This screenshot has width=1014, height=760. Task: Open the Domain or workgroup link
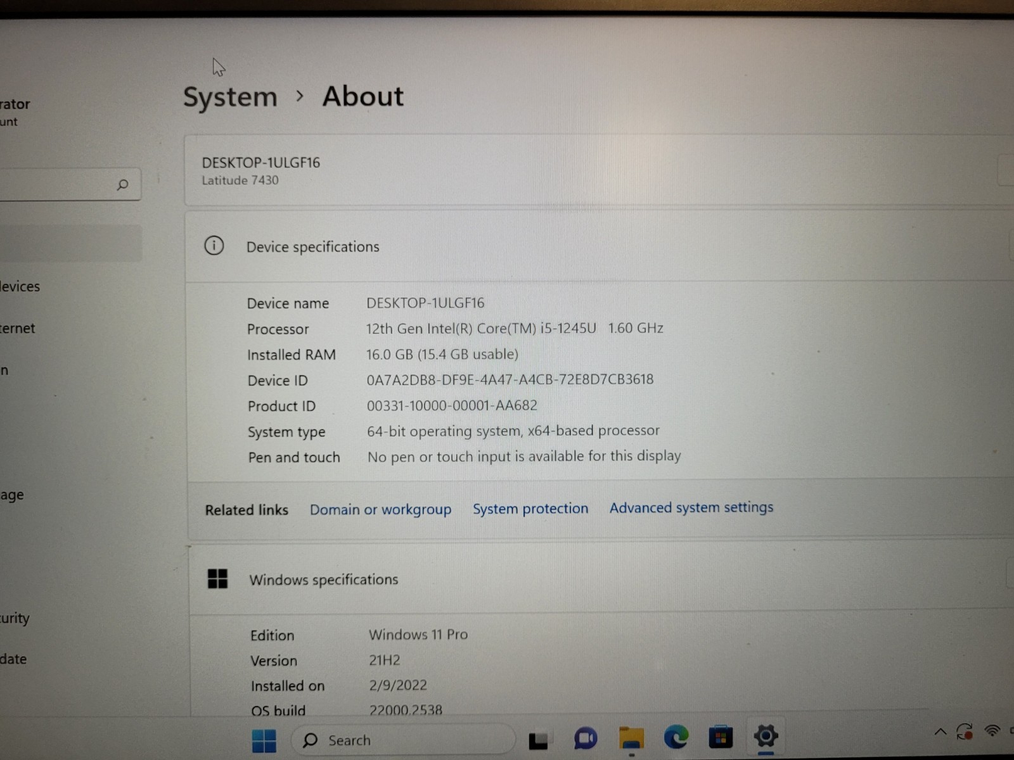(x=380, y=510)
